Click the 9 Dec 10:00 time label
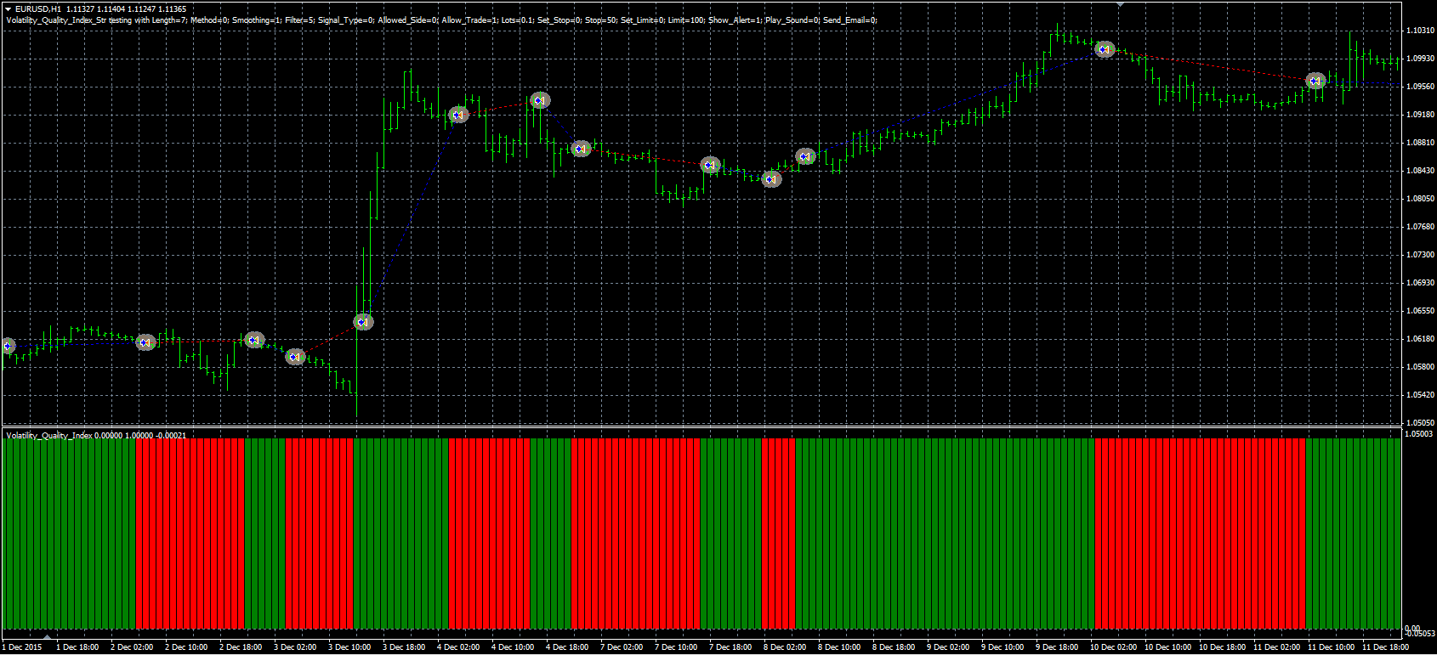Image resolution: width=1437 pixels, height=655 pixels. click(1002, 647)
